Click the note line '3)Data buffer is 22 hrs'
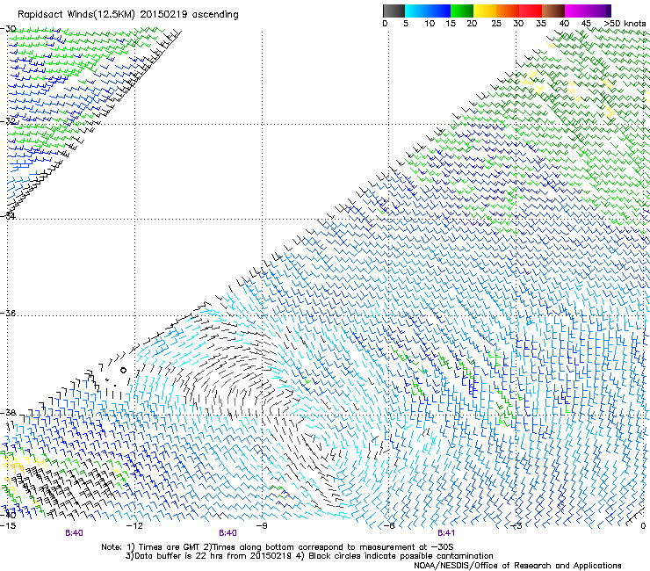 click(x=310, y=556)
